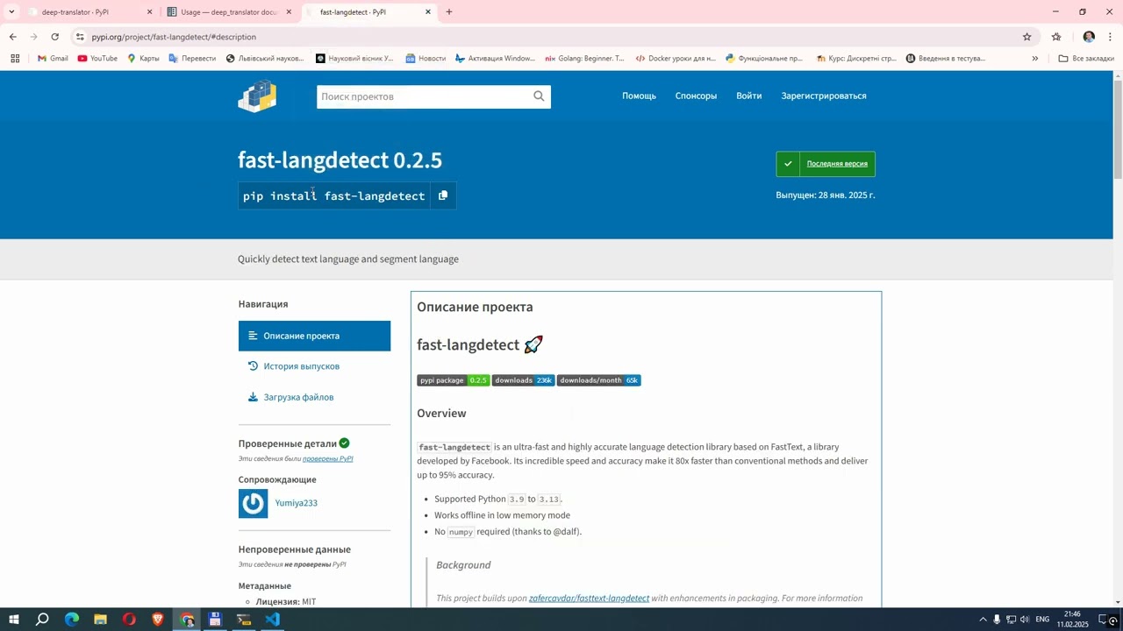Click Yumiya233 maintainer avatar
This screenshot has height=631, width=1123.
(x=253, y=503)
